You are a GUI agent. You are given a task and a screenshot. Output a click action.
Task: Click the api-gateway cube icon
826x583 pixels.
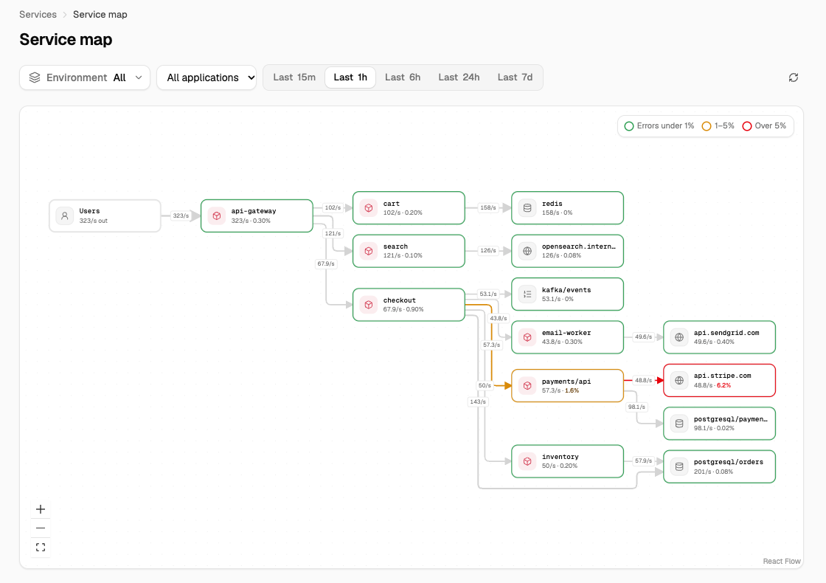(217, 215)
